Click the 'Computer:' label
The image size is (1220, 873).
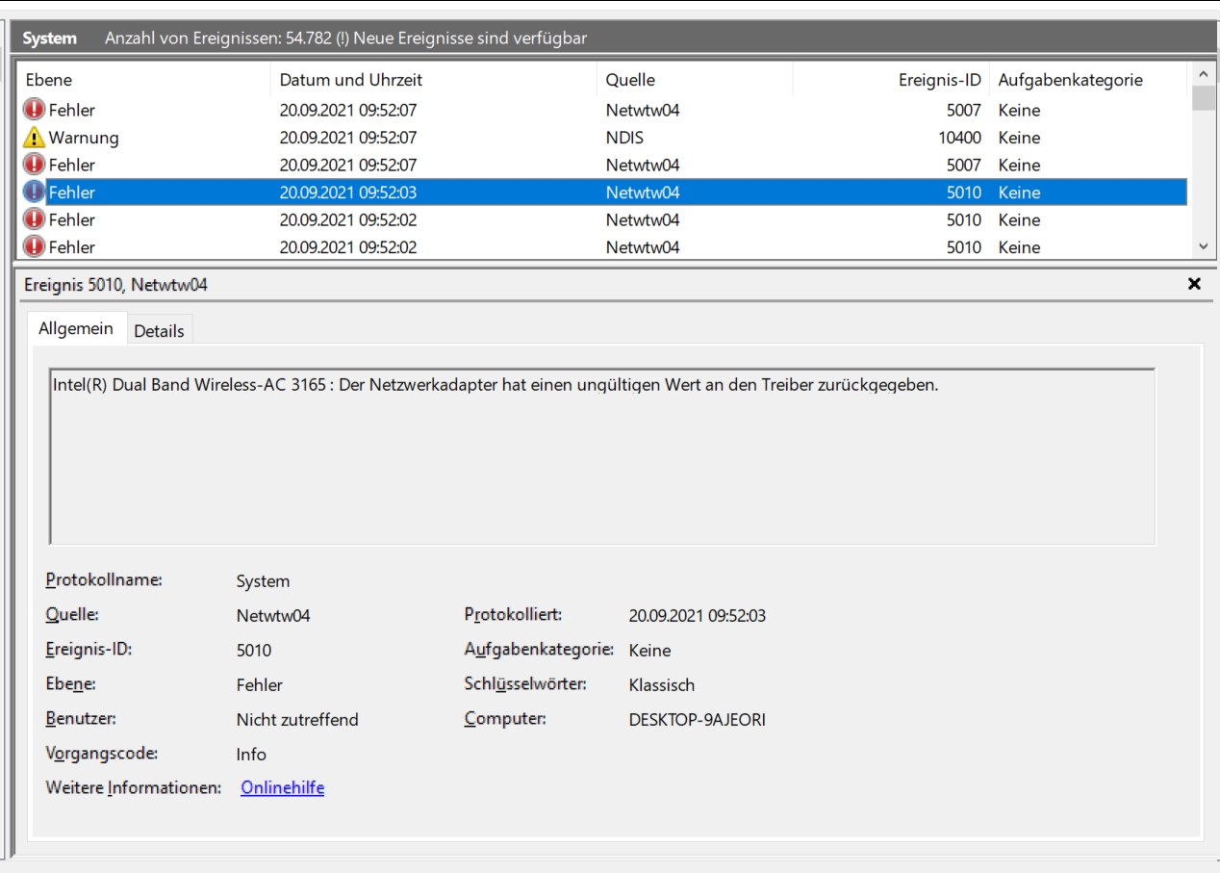tap(505, 719)
